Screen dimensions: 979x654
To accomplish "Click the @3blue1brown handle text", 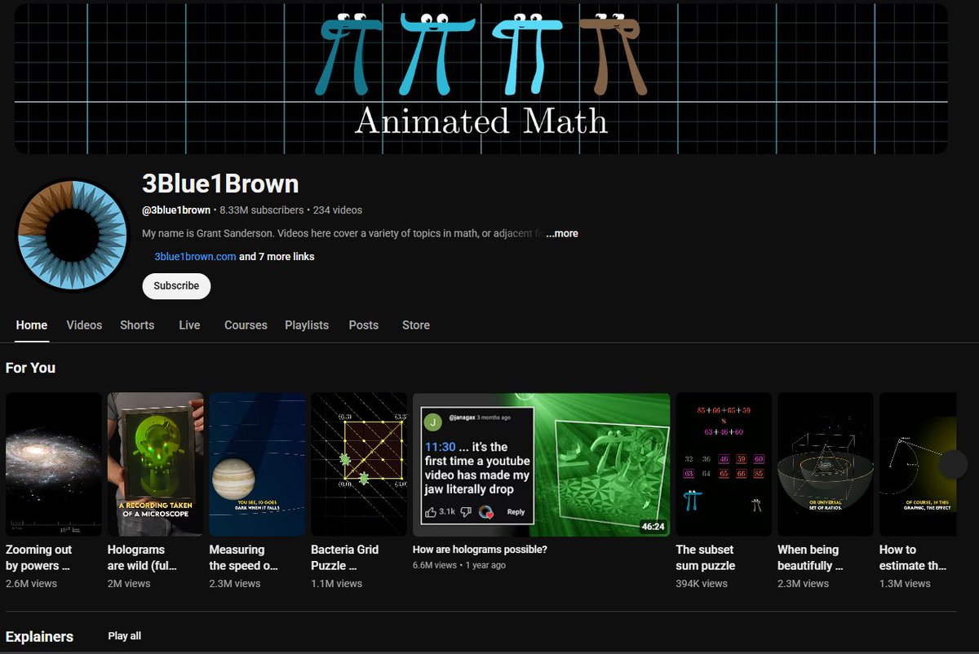I will click(x=176, y=210).
